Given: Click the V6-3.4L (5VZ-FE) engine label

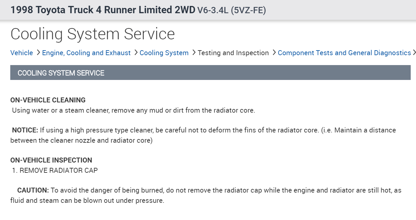Looking at the screenshot, I should coord(232,10).
